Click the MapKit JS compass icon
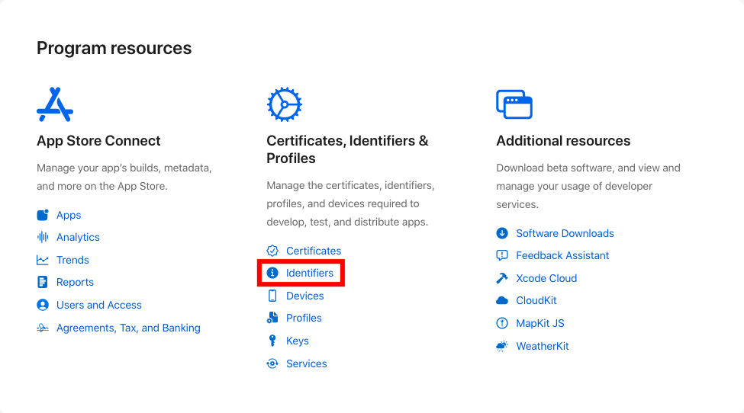The image size is (744, 413). 502,323
